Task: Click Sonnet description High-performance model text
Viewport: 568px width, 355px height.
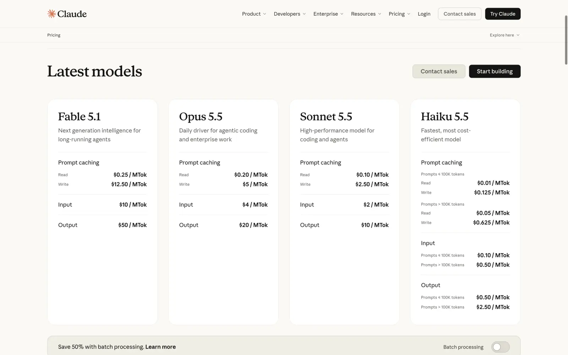Action: 337,135
